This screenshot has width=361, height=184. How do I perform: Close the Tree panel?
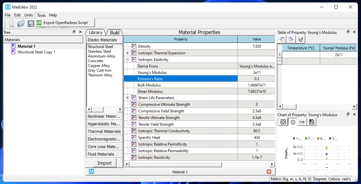pyautogui.click(x=80, y=32)
